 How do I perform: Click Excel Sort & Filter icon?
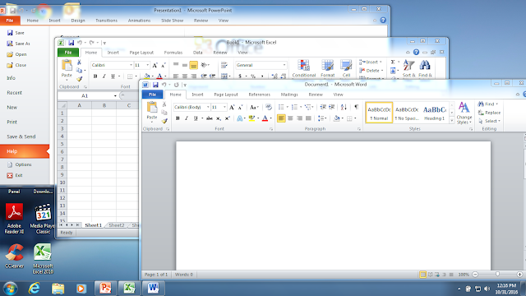pos(408,69)
